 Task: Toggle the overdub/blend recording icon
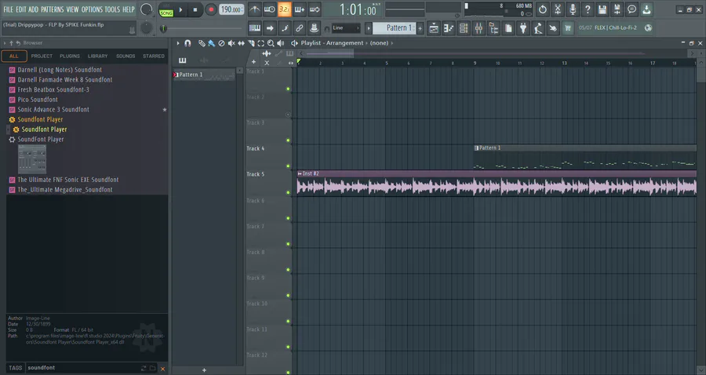300,9
